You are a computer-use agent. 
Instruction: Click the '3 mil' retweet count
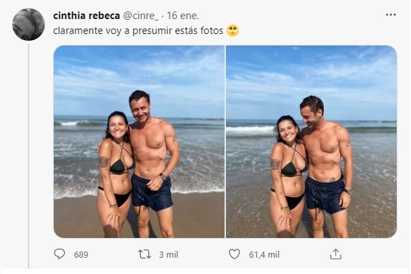pyautogui.click(x=168, y=255)
